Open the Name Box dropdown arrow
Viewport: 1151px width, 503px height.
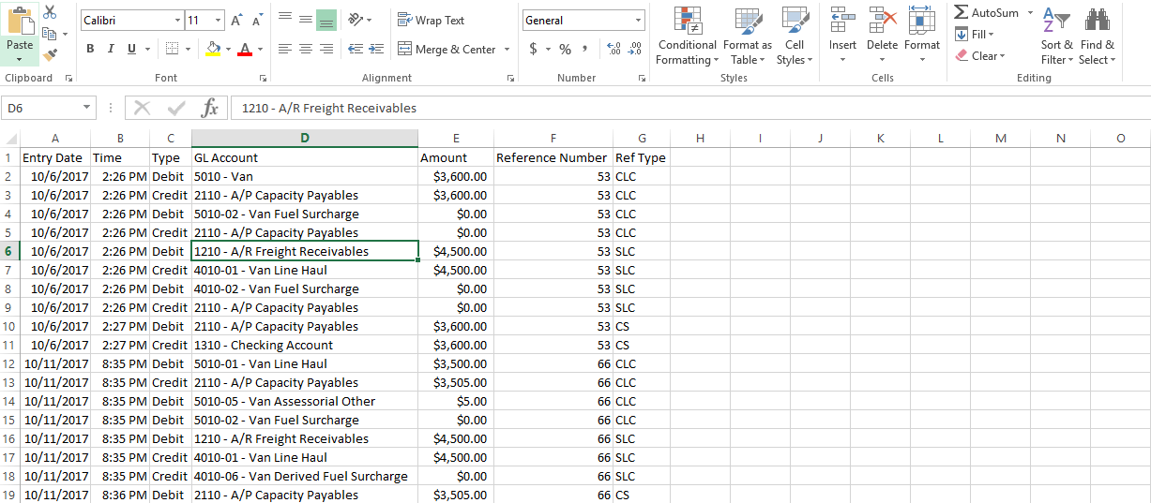87,109
